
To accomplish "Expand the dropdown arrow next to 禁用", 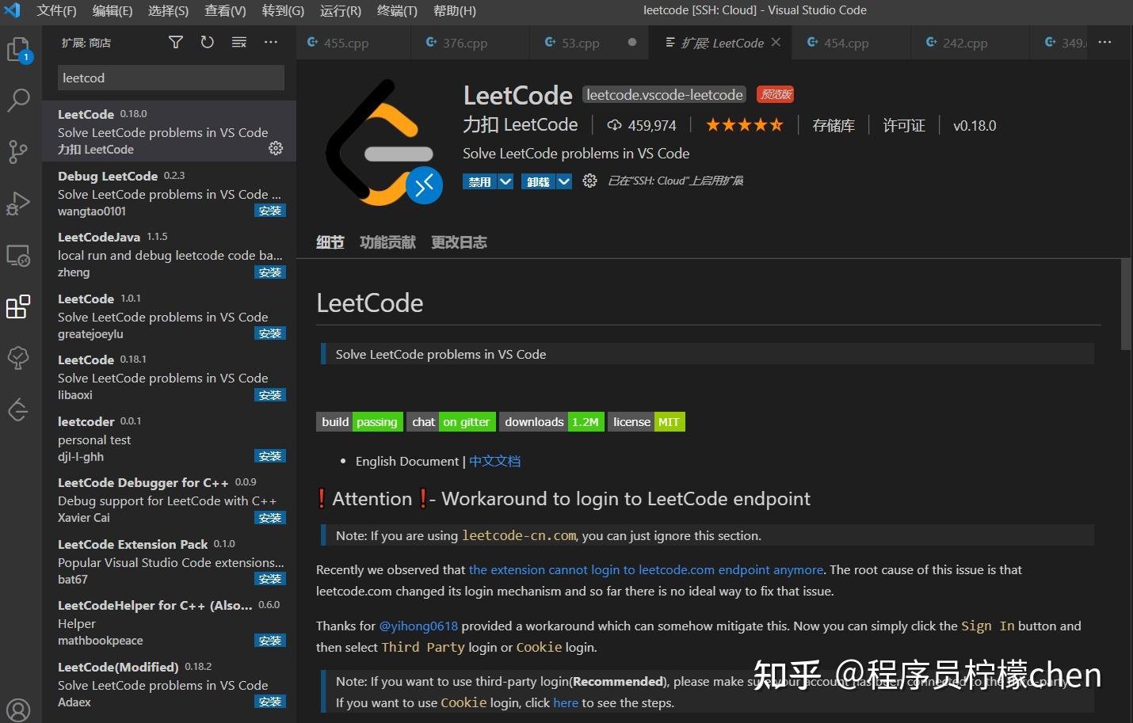I will [505, 181].
